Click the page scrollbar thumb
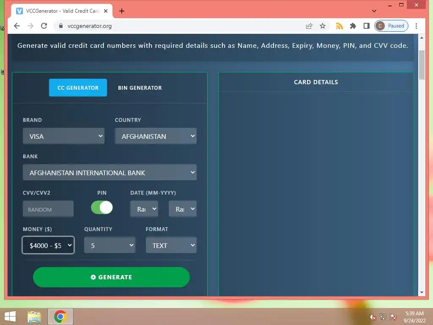The width and height of the screenshot is (433, 325). tap(422, 65)
